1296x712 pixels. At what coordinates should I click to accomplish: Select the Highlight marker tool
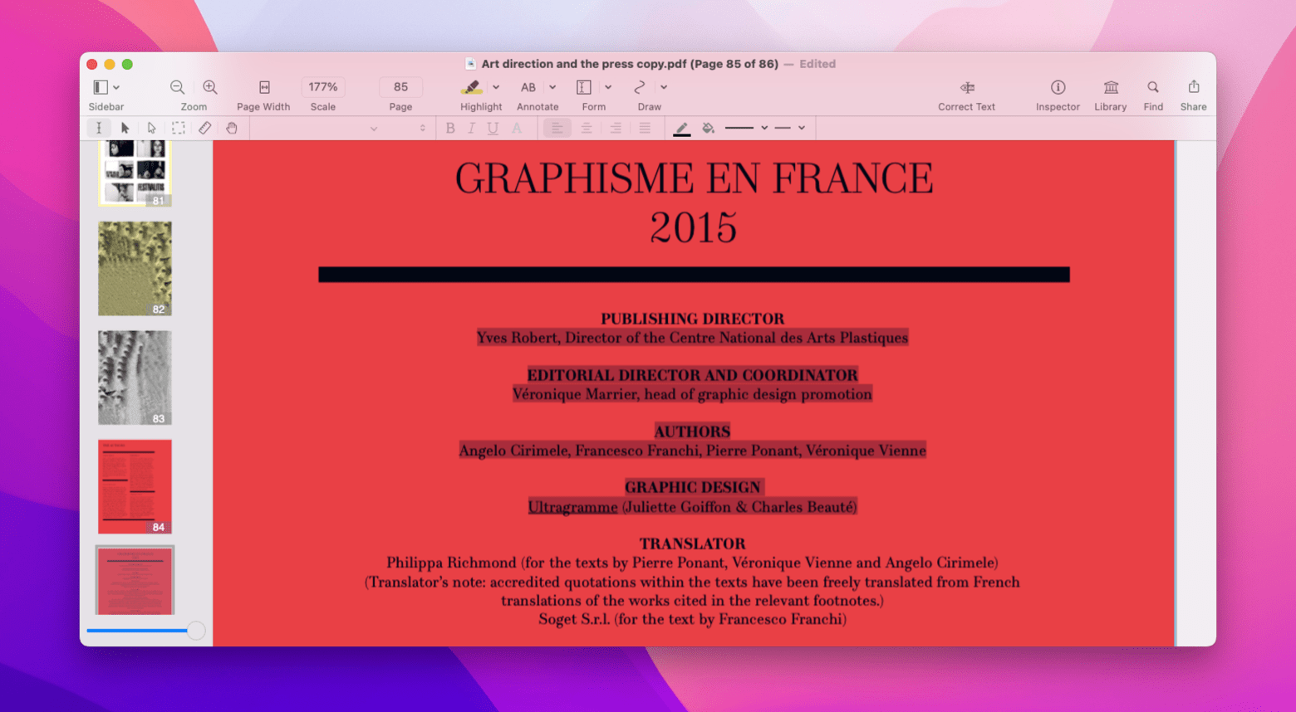tap(472, 86)
